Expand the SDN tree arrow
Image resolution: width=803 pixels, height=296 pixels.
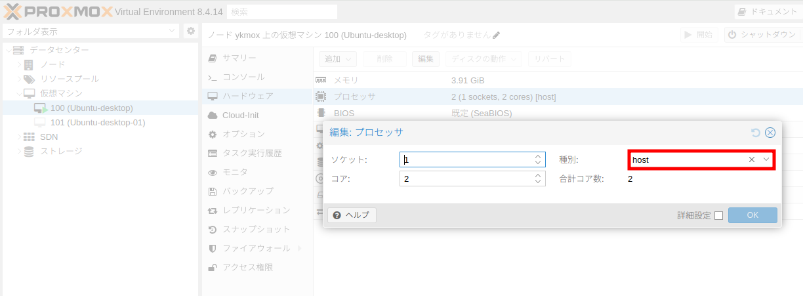(18, 137)
